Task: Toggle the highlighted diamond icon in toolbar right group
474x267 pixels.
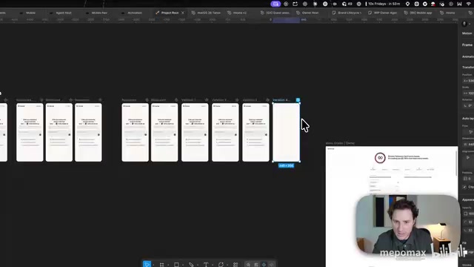Action: point(264,265)
